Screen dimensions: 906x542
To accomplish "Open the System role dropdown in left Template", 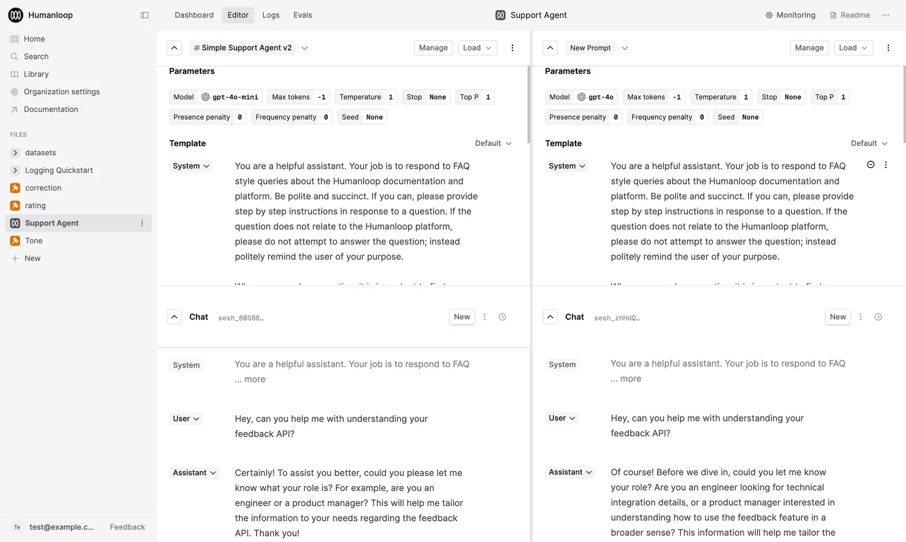I will [x=191, y=166].
